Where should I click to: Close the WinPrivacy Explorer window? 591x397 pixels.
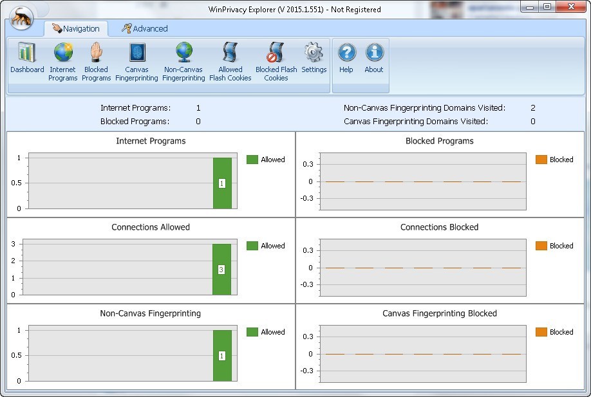571,7
